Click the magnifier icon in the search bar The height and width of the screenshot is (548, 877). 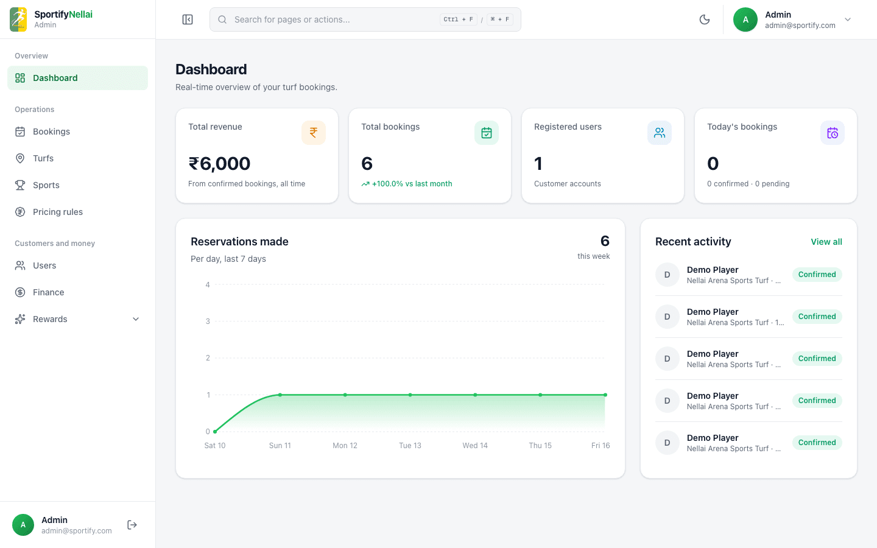[222, 19]
